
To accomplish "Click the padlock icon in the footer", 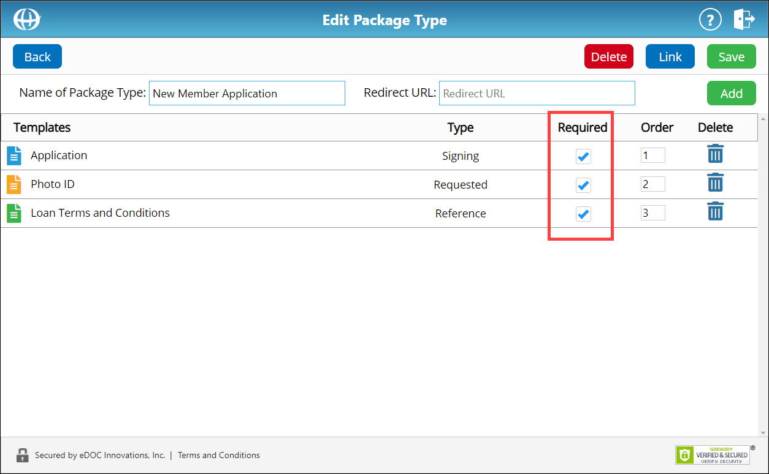I will tap(23, 455).
